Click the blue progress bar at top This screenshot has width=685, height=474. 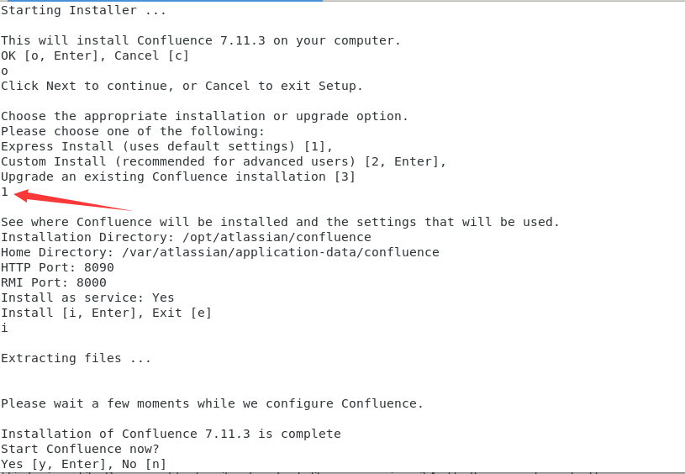pyautogui.click(x=161, y=1)
